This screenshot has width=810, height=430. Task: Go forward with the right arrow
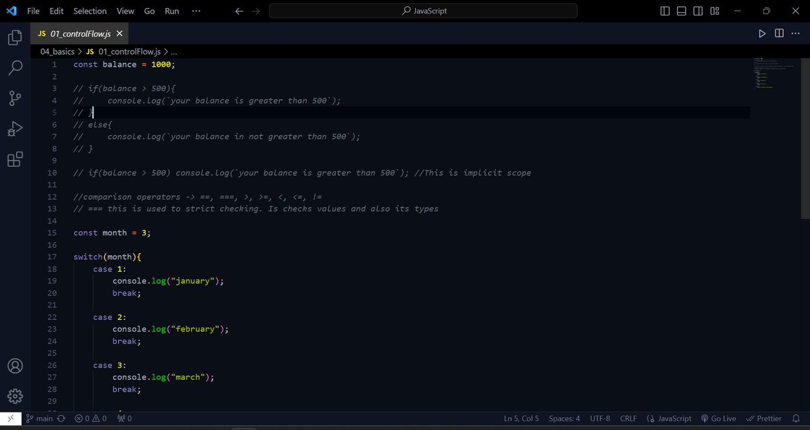pyautogui.click(x=256, y=11)
